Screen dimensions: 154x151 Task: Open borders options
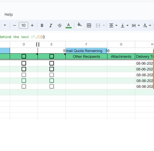click(89, 26)
